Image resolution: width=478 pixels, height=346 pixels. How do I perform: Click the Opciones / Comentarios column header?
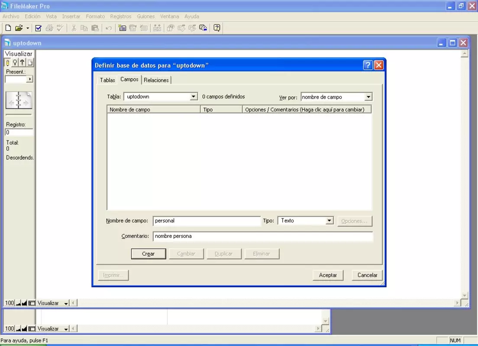click(307, 110)
